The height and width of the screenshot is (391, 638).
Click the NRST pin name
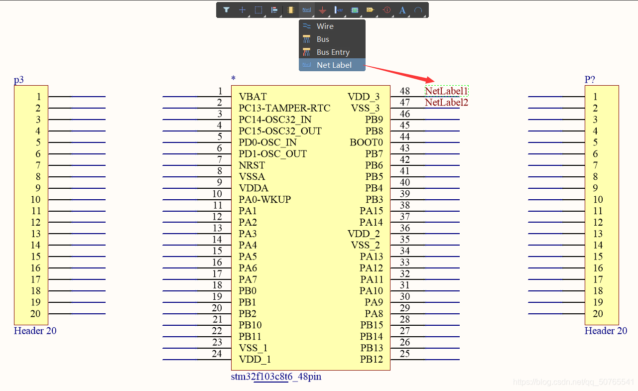tap(252, 165)
